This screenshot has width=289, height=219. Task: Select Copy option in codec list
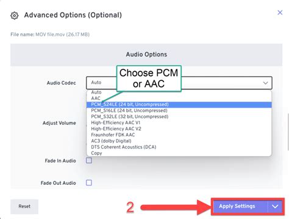(179, 153)
